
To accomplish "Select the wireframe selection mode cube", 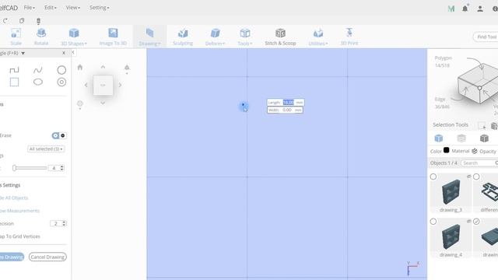I will pos(484,138).
